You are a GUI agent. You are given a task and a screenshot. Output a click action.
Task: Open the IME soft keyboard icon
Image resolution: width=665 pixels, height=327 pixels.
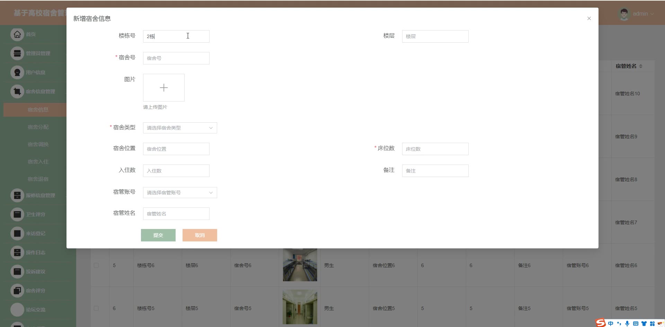pyautogui.click(x=636, y=324)
